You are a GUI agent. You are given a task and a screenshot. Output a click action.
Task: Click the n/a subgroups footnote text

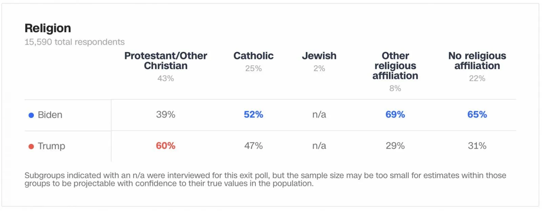point(265,180)
